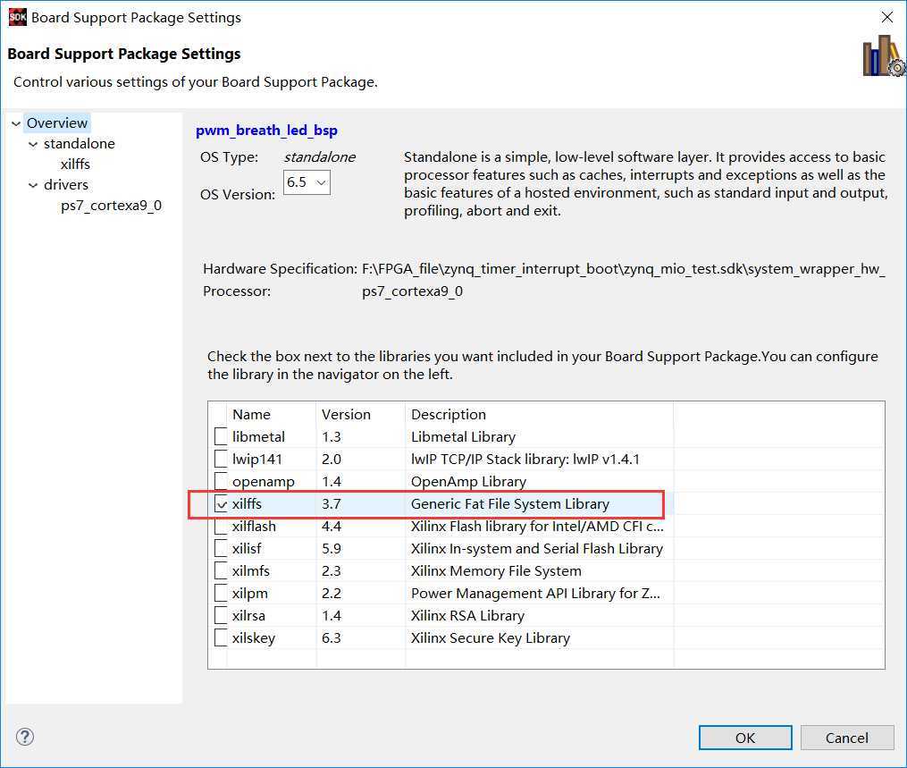Image resolution: width=907 pixels, height=768 pixels.
Task: Collapse the Overview tree node
Action: coord(16,123)
